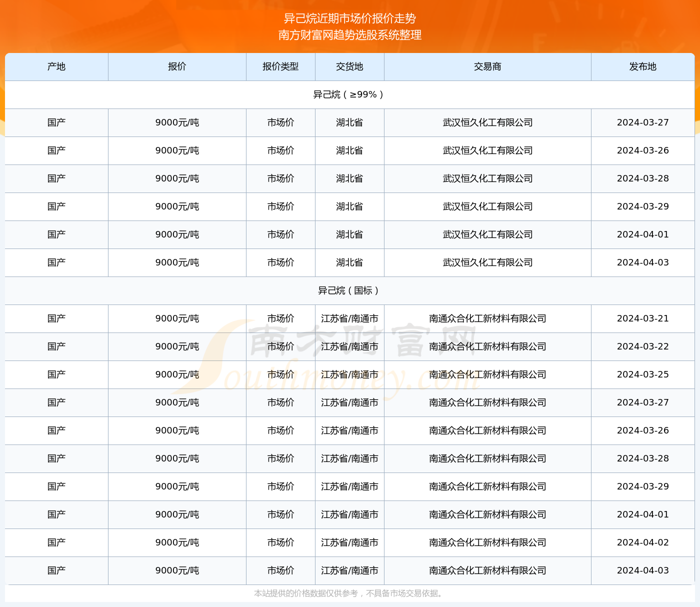
Task: Click 湖北省 in the 2024-03-26 row
Action: tap(349, 150)
